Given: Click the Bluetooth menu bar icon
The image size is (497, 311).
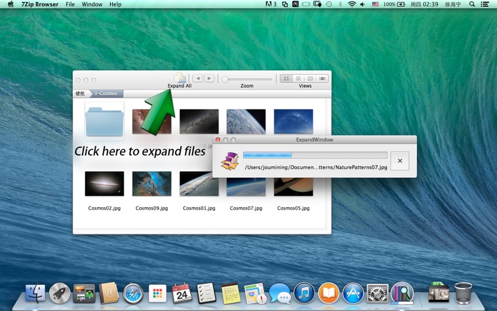Looking at the screenshot, I should pyautogui.click(x=340, y=4).
